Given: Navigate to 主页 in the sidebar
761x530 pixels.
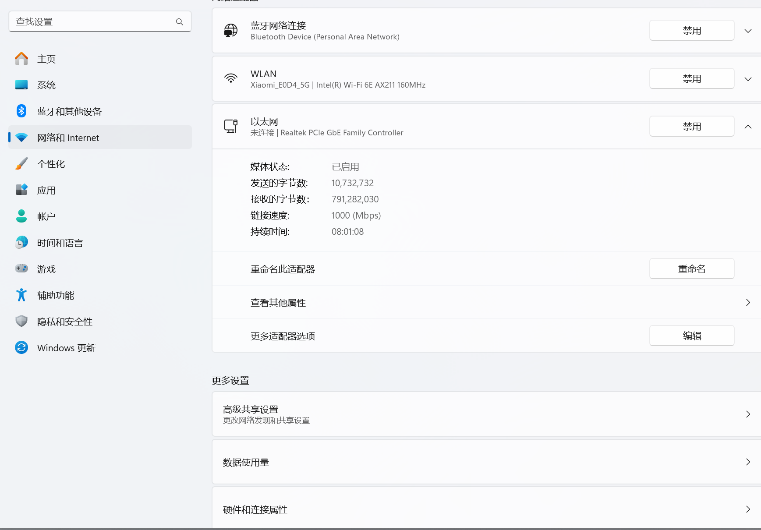Looking at the screenshot, I should point(46,59).
